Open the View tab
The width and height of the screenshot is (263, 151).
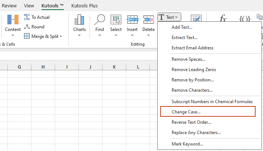(29, 6)
